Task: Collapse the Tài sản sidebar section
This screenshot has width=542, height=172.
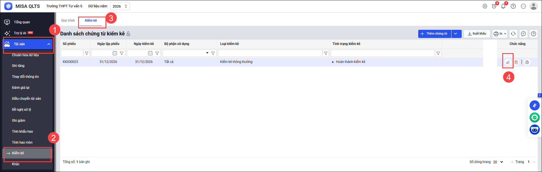Action: point(49,44)
